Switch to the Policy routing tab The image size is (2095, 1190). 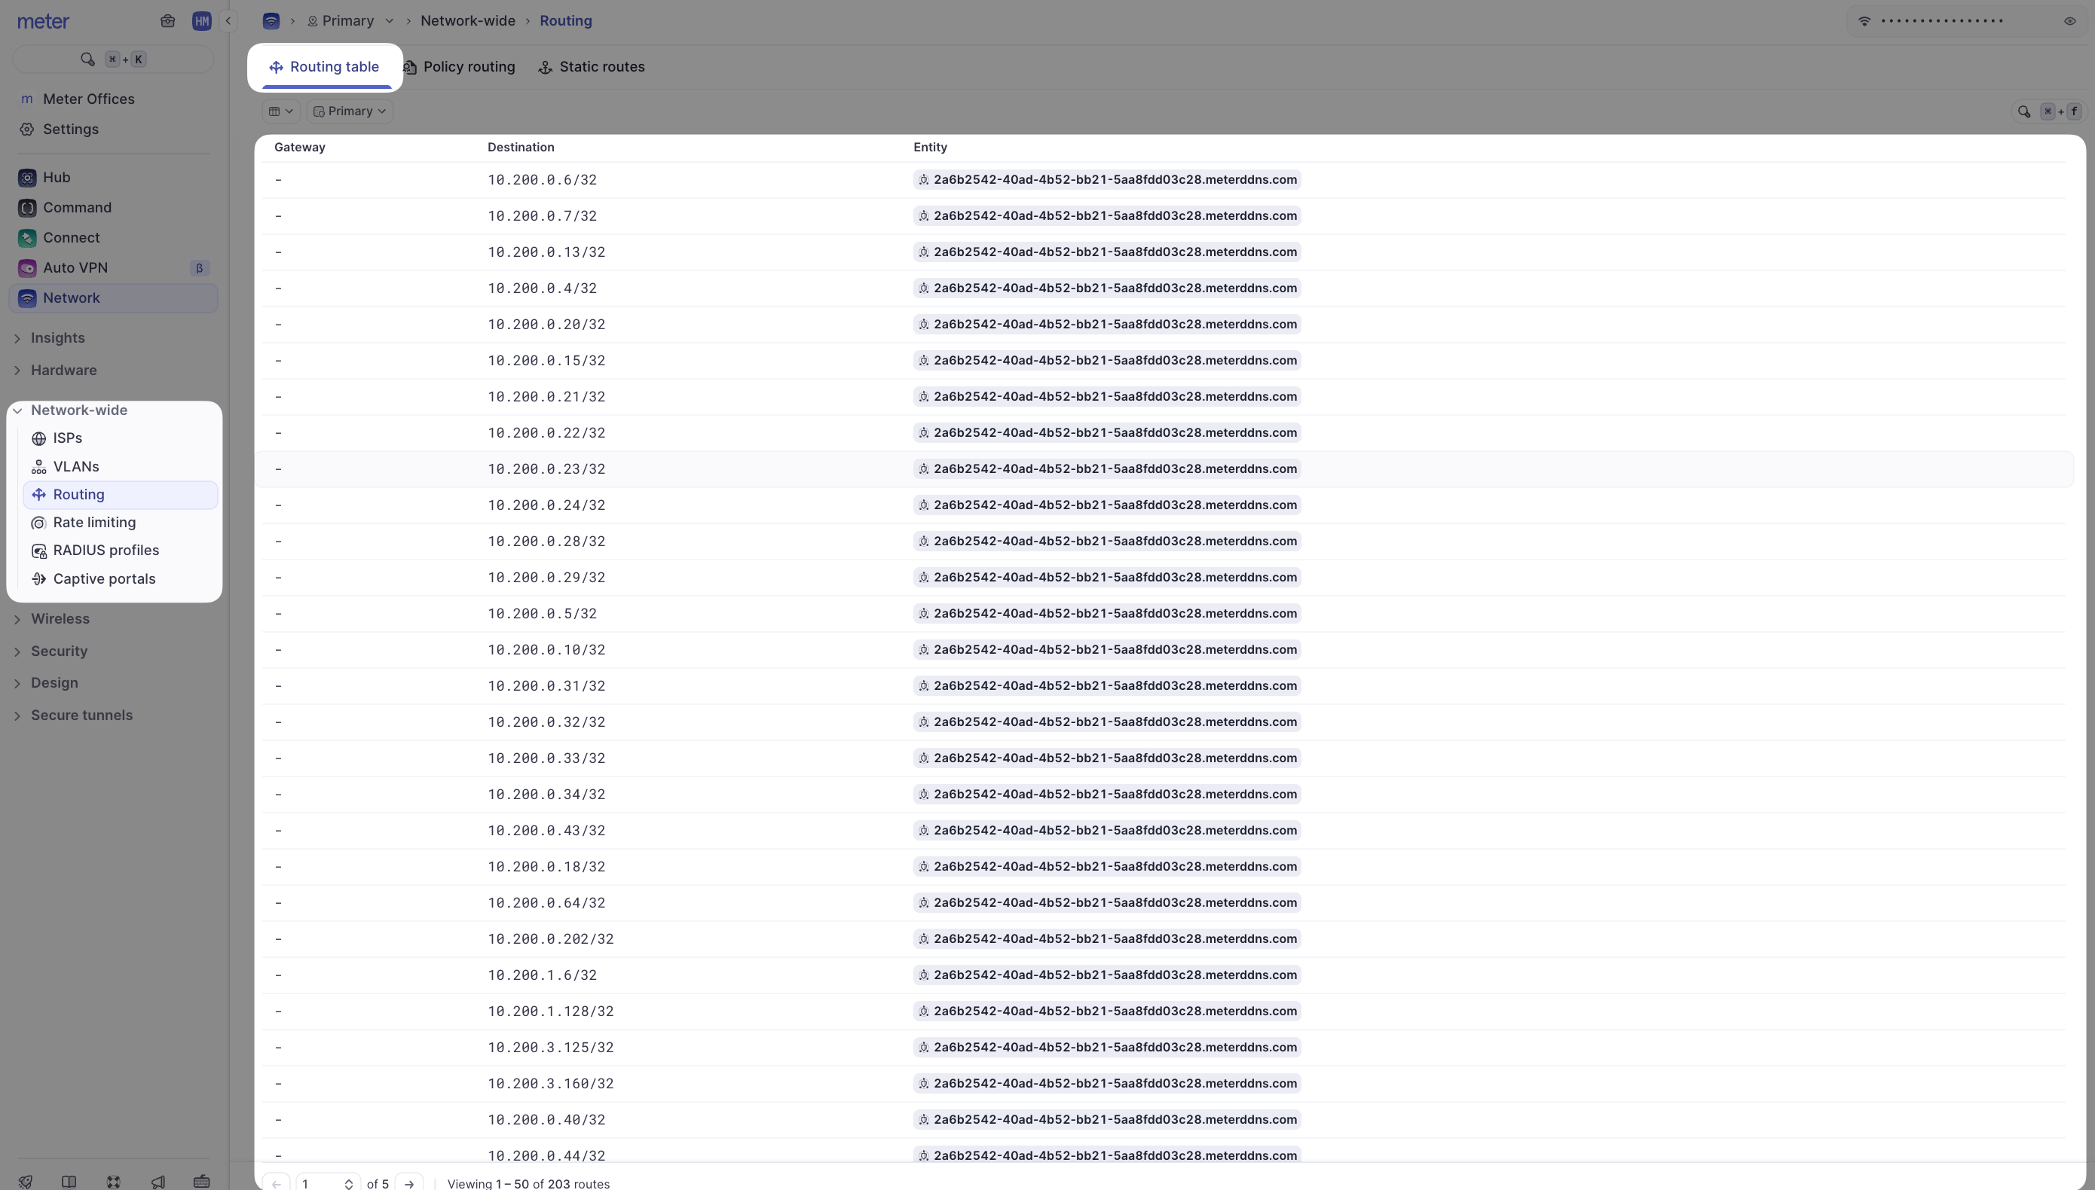click(x=459, y=67)
